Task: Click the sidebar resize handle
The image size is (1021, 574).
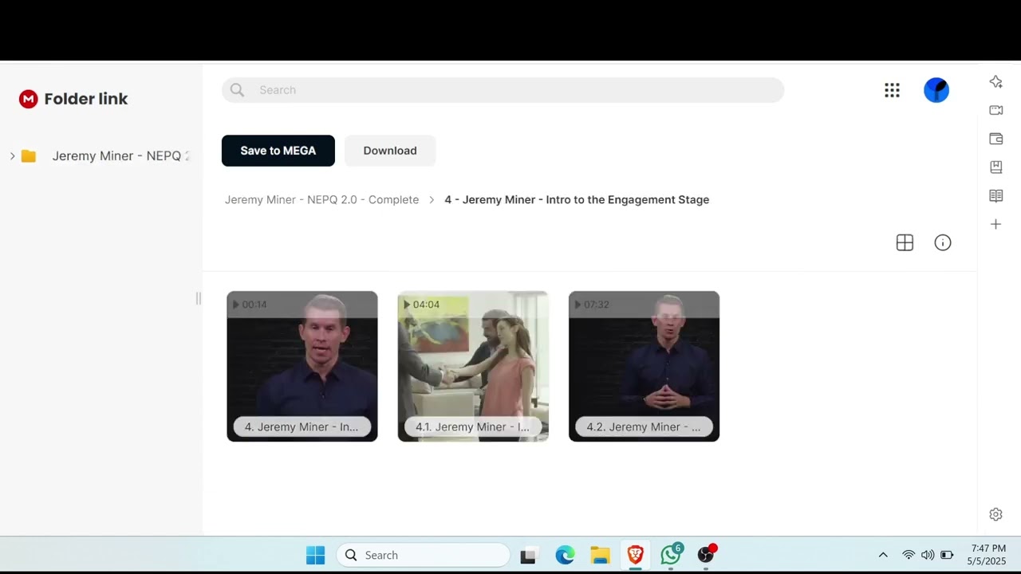Action: coord(199,299)
